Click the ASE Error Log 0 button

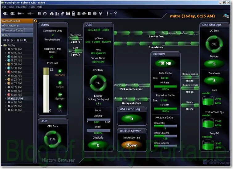132,119
